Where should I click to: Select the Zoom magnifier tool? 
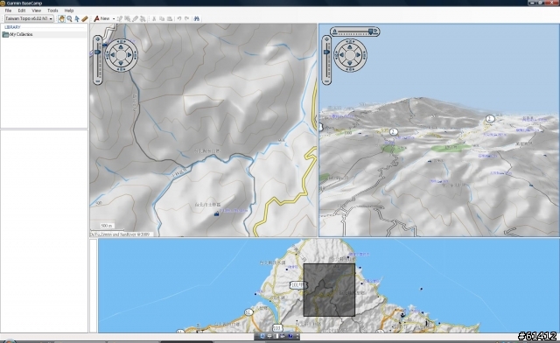[x=70, y=18]
